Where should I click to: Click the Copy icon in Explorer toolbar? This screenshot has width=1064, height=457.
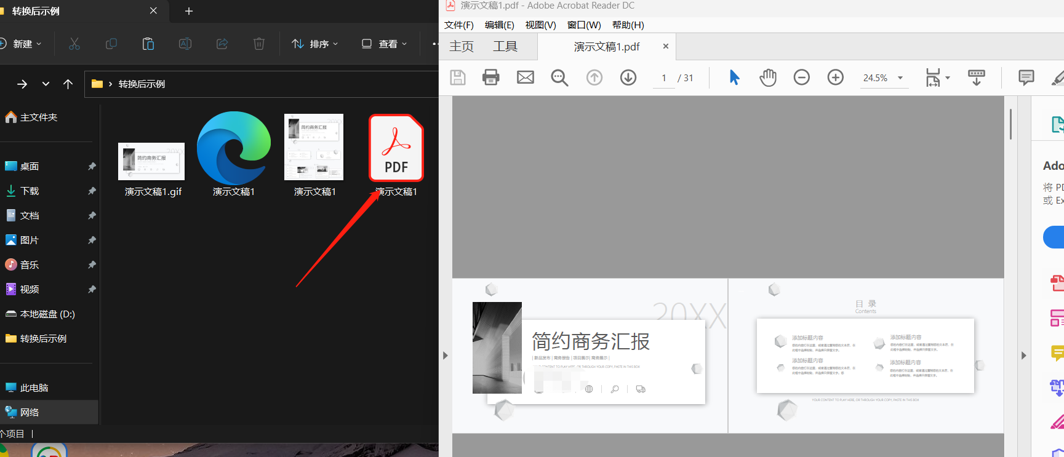click(111, 44)
